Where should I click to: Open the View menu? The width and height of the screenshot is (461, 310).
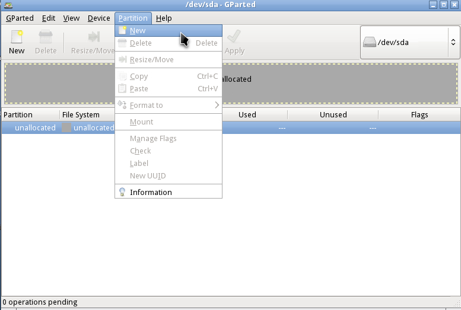click(71, 18)
